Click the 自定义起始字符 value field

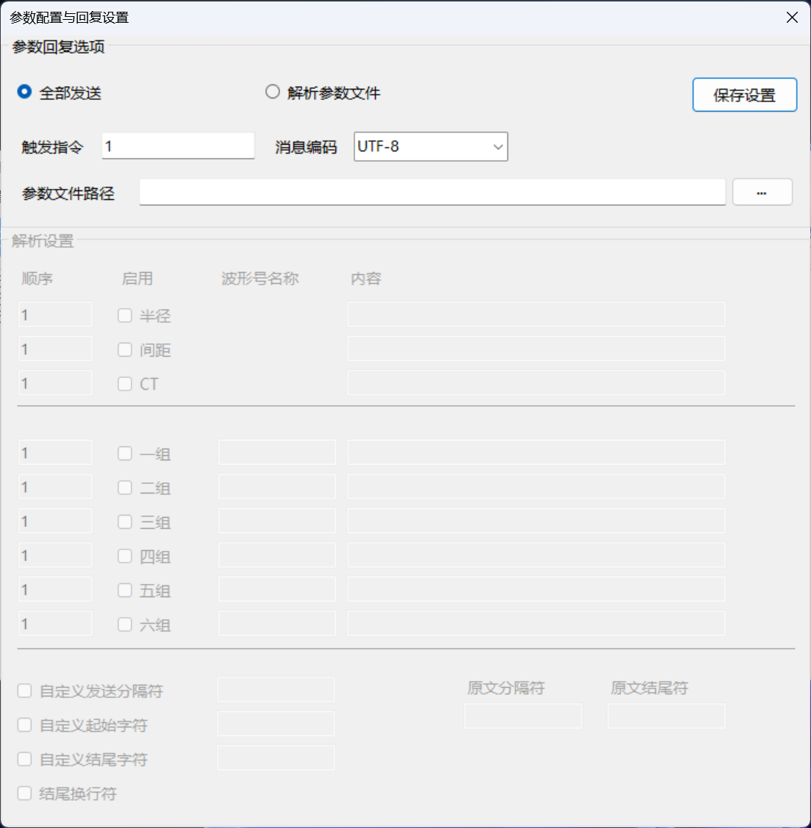276,724
